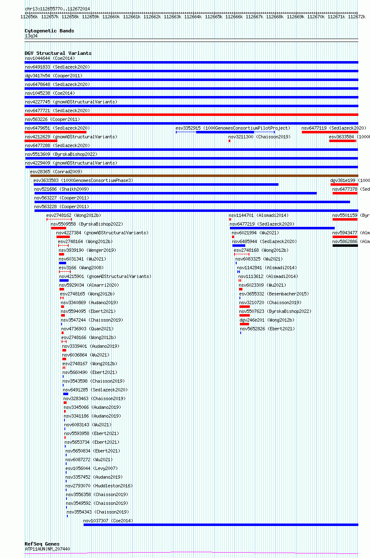Screen dimensions: 370x558
Task: Click nsv6478648 (Sedlazeck2020) variant
Action: point(57,84)
